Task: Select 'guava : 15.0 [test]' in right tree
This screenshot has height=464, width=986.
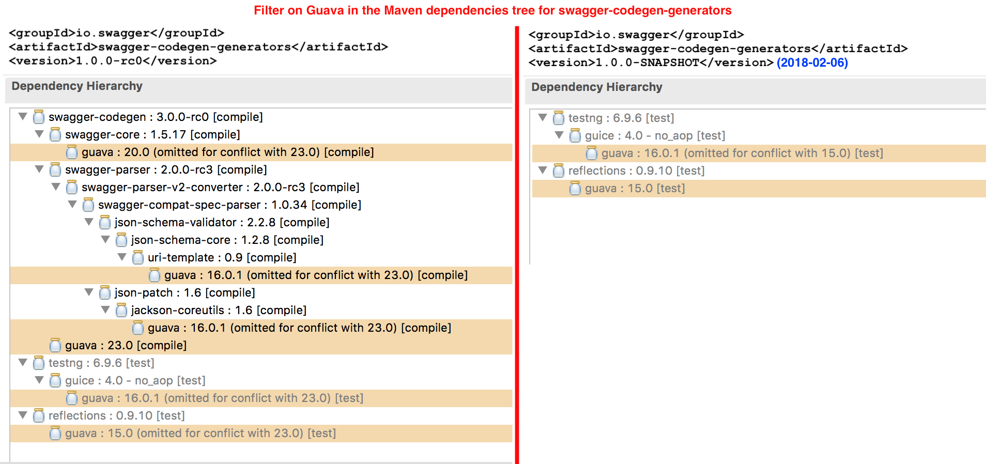Action: click(635, 188)
